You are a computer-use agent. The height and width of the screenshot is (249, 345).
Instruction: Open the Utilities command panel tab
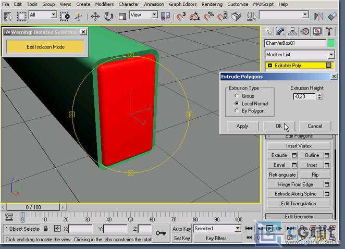[x=329, y=32]
